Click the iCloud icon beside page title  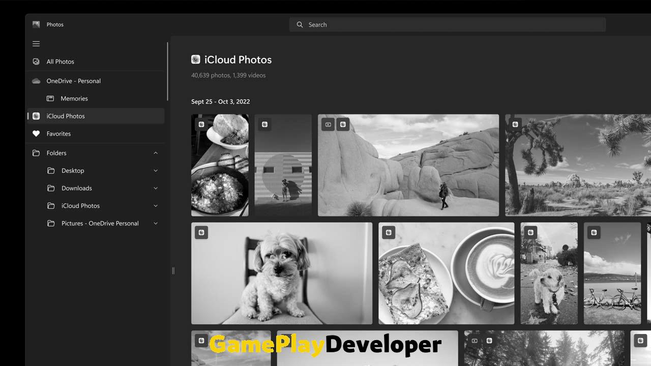coord(196,59)
